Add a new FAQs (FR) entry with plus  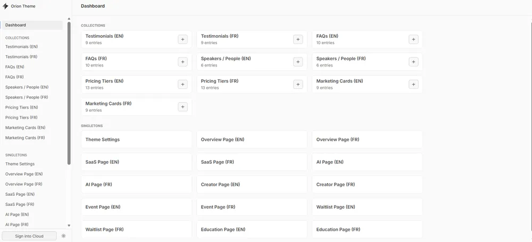(182, 62)
